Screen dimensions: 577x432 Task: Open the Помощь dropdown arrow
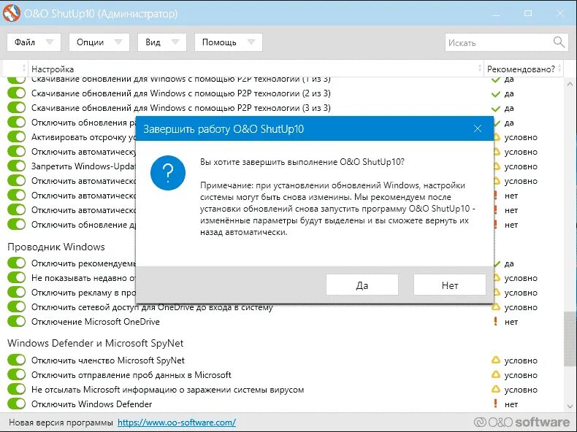251,42
